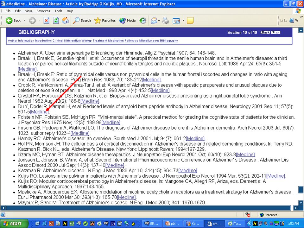Image resolution: width=304 pixels, height=228 pixels.
Task: Click the vertical scrollbar up arrow
Action: coord(301,30)
